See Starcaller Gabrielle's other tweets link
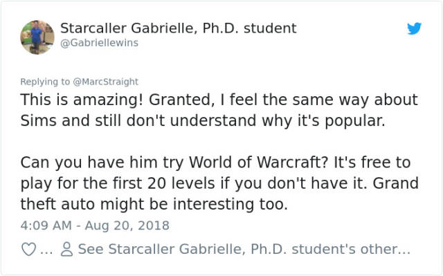 244,249
